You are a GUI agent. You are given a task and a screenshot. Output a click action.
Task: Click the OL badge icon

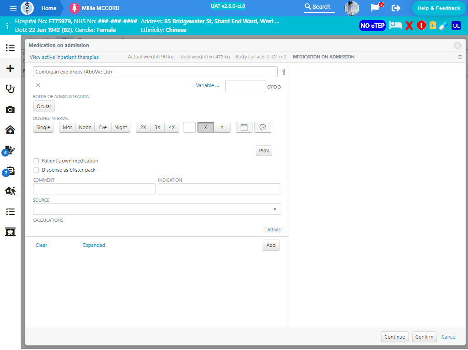pyautogui.click(x=456, y=26)
